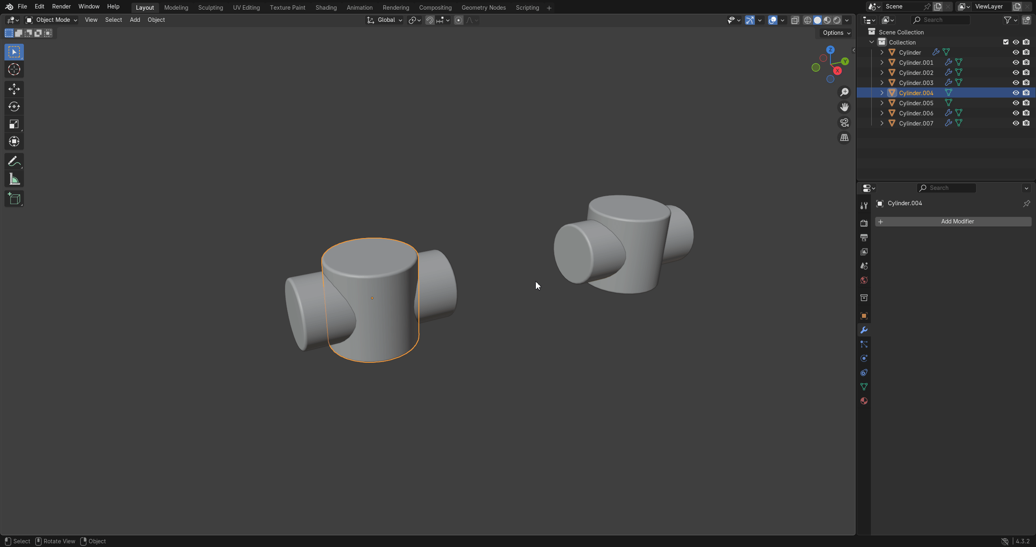Open the World properties tab
This screenshot has width=1036, height=547.
(x=864, y=280)
